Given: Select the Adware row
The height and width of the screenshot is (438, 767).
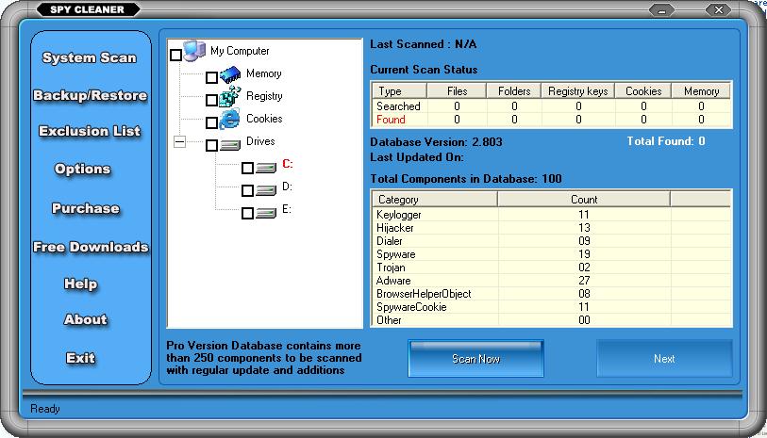Looking at the screenshot, I should [x=551, y=281].
